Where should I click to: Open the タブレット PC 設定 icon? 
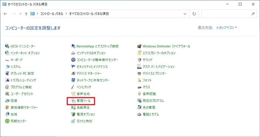7,73
